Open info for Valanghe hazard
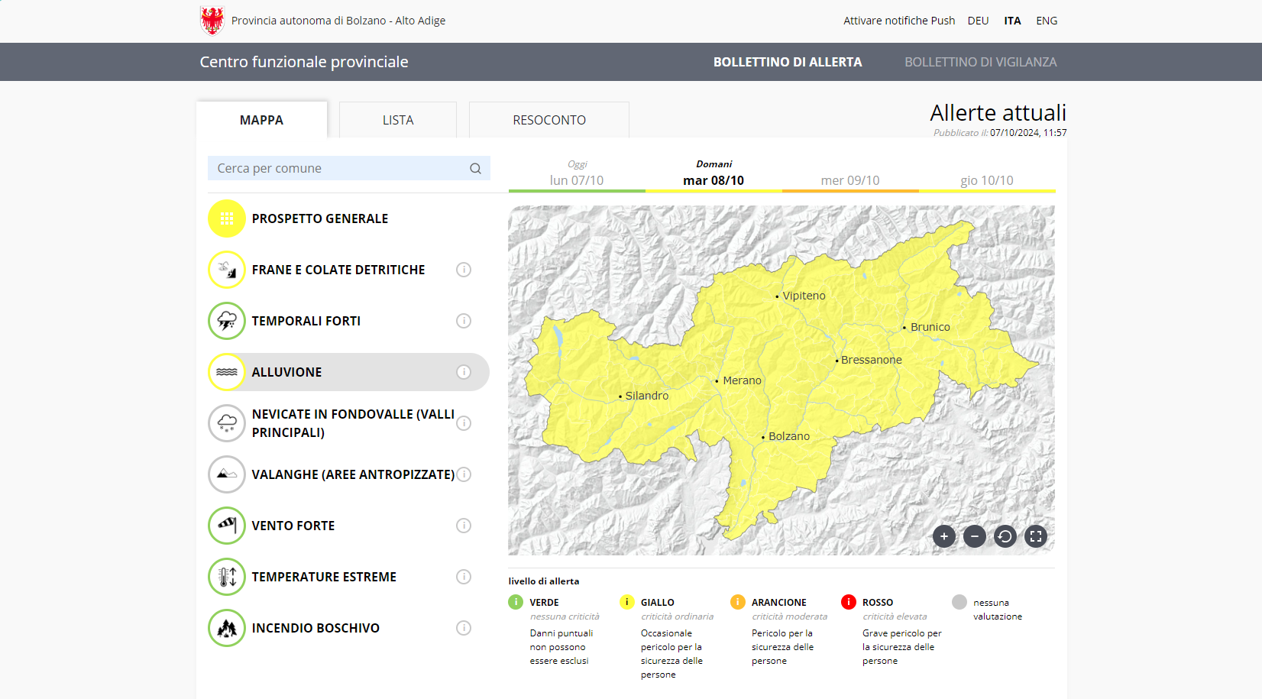Viewport: 1262px width, 699px height. click(464, 474)
